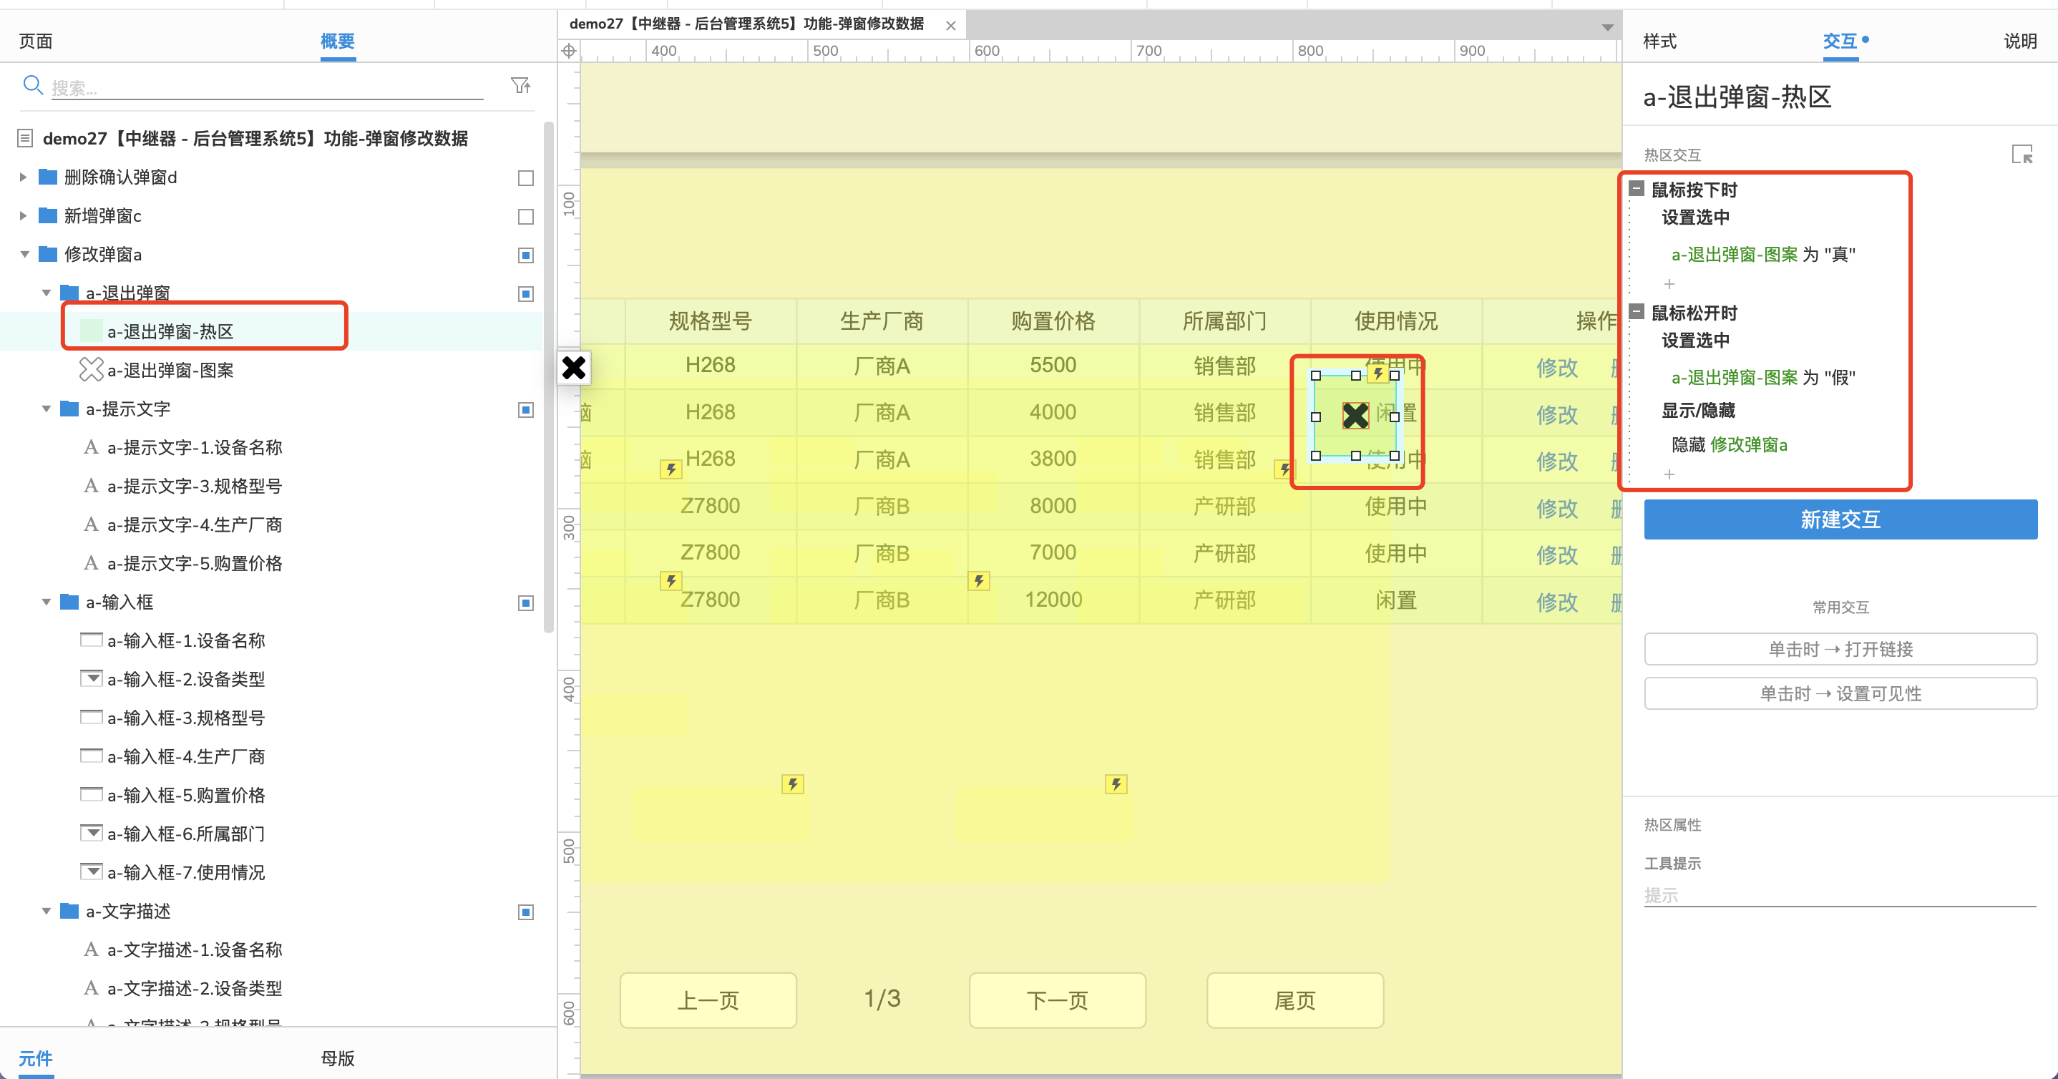The image size is (2058, 1079).
Task: Switch to the 页面 tab
Action: click(x=36, y=41)
